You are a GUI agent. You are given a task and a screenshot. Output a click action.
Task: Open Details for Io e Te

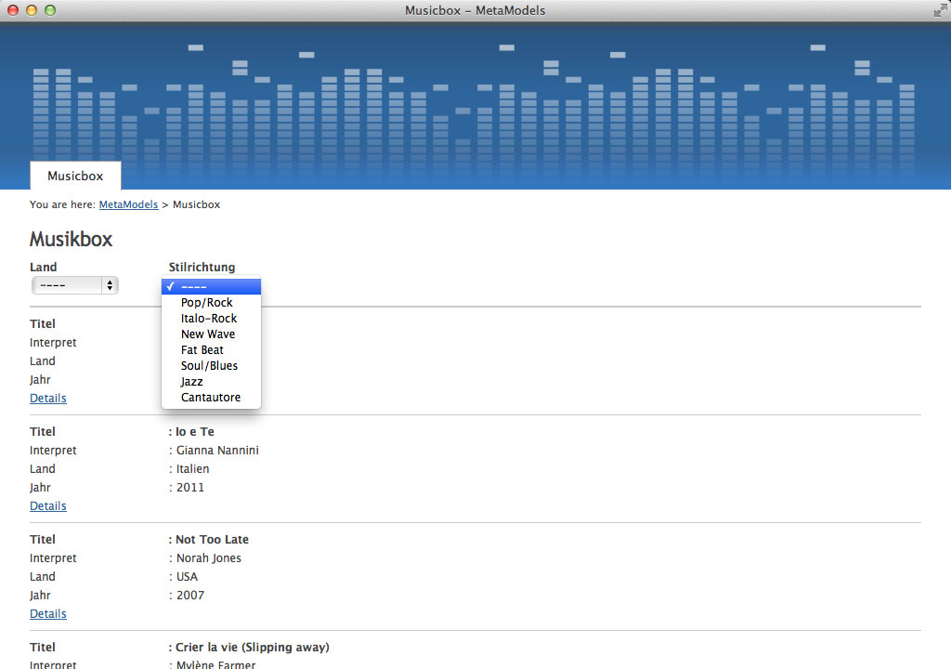point(48,506)
